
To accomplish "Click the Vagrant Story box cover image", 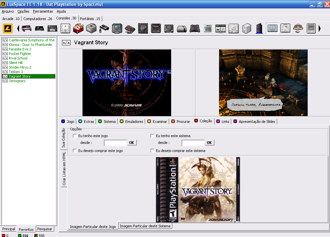I will point(198,190).
